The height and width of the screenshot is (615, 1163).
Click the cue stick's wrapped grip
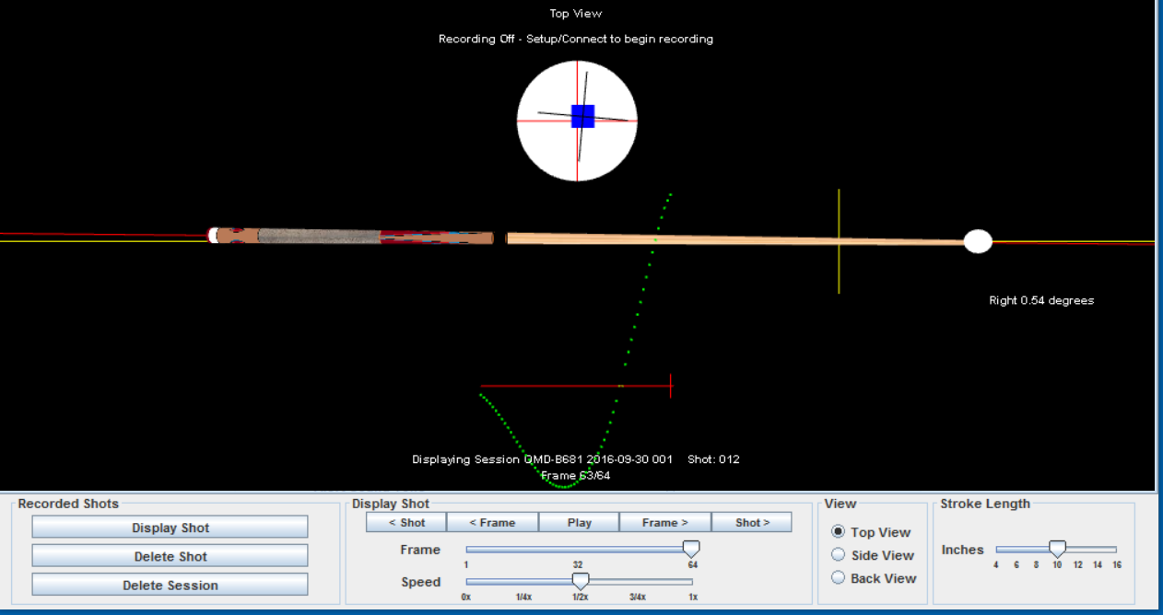click(x=318, y=237)
